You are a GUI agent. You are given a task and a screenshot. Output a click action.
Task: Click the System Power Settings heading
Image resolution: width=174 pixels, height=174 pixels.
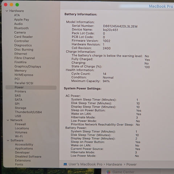pos(83,88)
